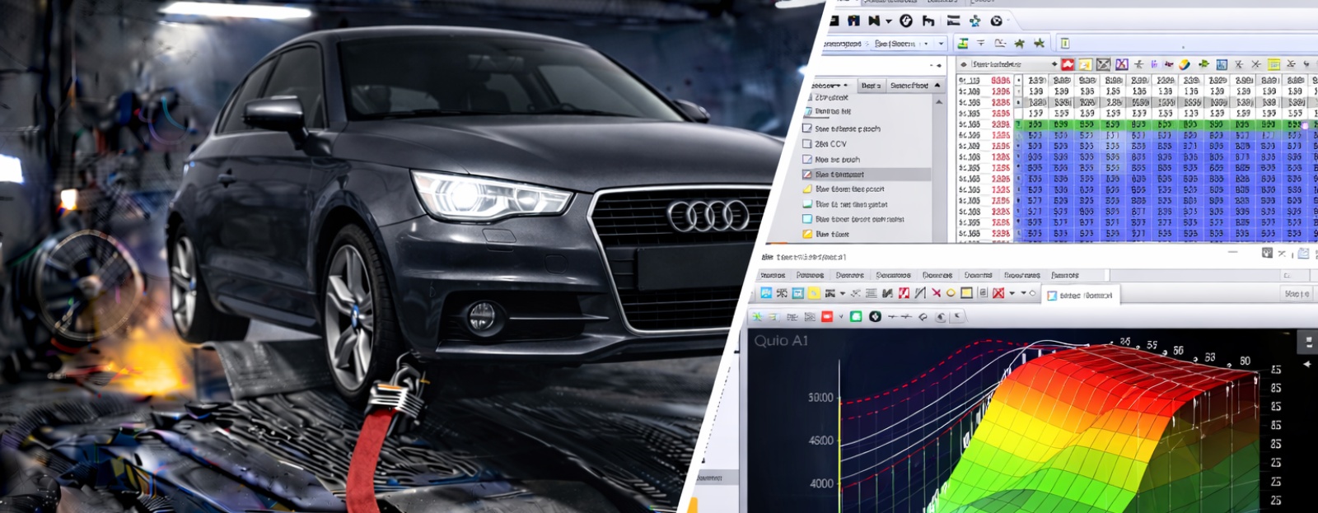Click the 'Map' button at the lower toolbar's right end
This screenshot has height=513, width=1318.
1297,293
